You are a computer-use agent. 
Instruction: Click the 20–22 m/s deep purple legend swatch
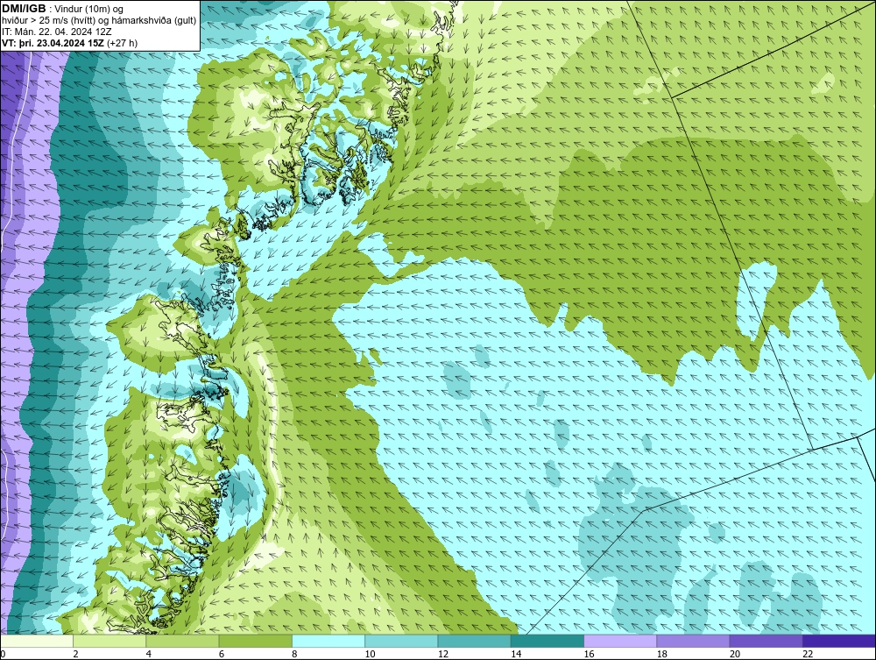tap(766, 642)
